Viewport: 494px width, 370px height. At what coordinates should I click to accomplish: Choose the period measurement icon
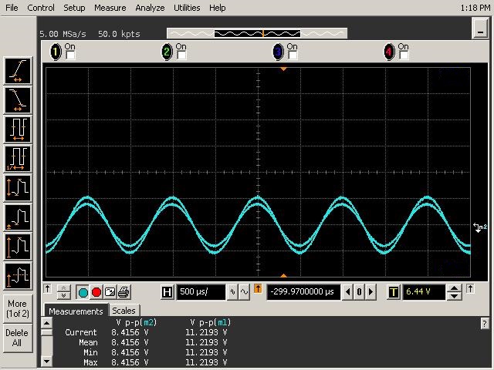18,129
